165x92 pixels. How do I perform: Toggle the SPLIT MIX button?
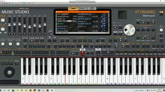(x=116, y=46)
